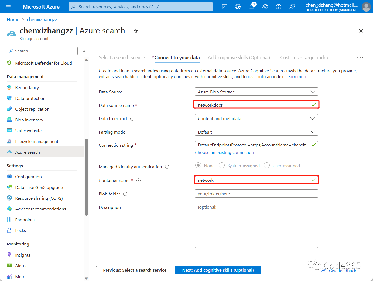Screen dimensions: 373x281
Task: Select the System-assigned identity radio button
Action: (x=221, y=165)
